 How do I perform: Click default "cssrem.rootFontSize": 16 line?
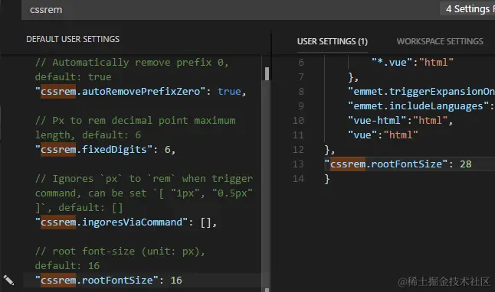click(x=109, y=280)
